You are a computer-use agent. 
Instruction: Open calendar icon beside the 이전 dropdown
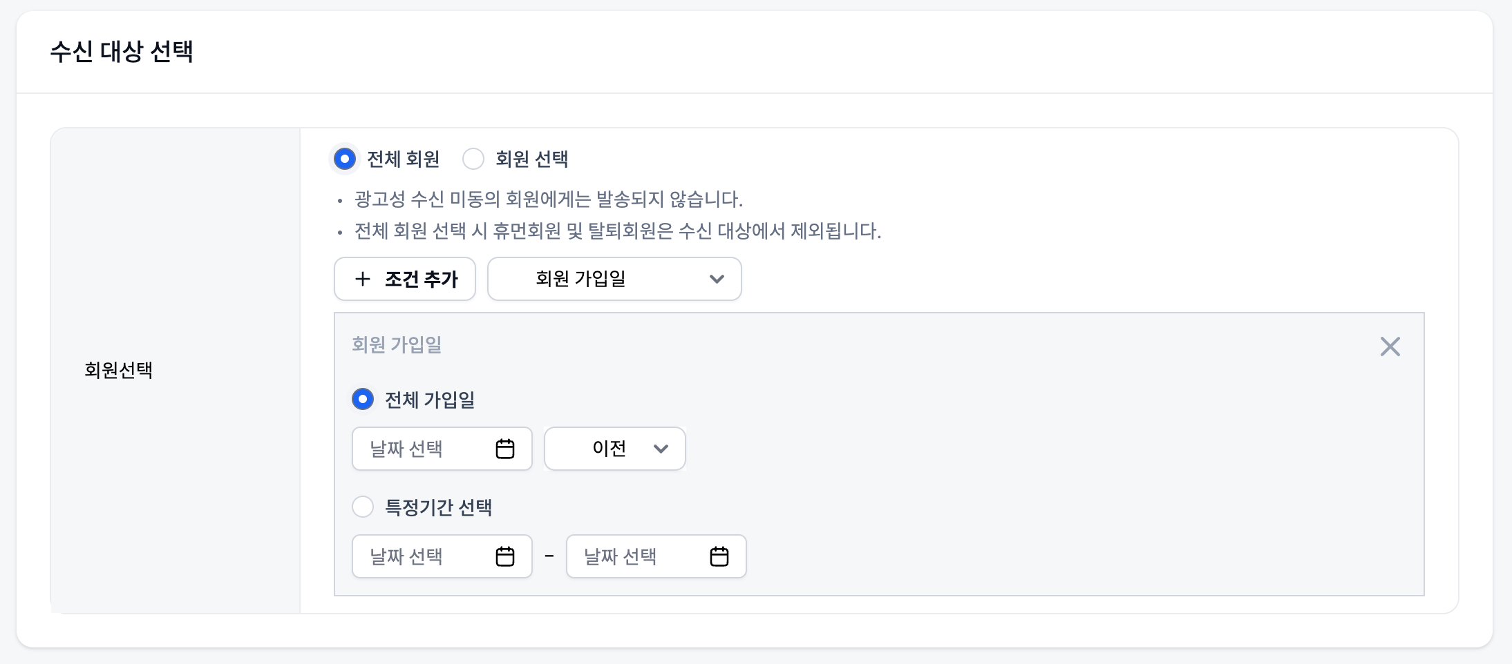pos(505,449)
